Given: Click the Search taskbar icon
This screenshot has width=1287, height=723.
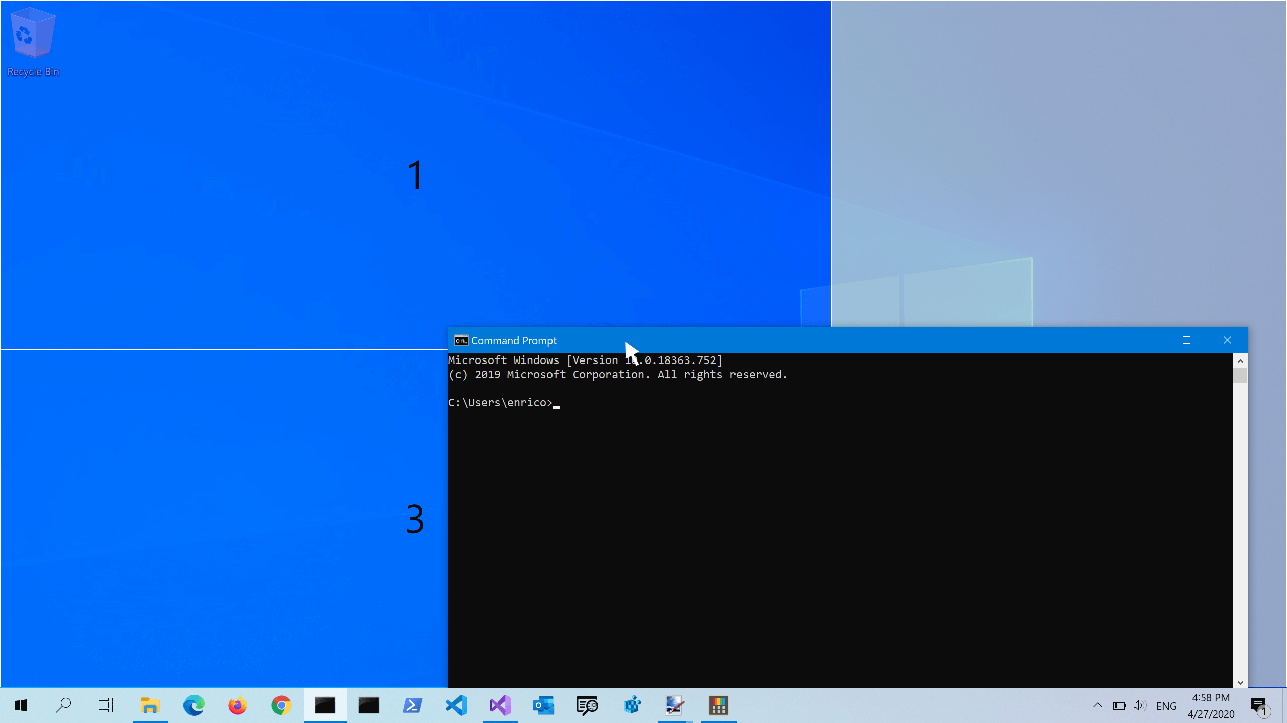Looking at the screenshot, I should pyautogui.click(x=63, y=705).
